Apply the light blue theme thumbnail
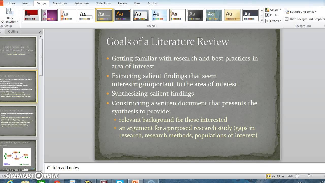The width and height of the screenshot is (325, 183). (159, 15)
